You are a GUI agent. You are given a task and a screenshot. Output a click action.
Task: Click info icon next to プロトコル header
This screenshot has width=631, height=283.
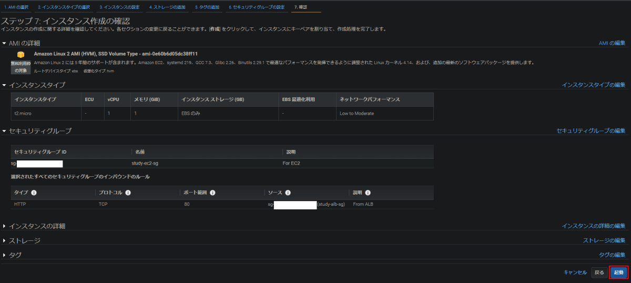click(x=128, y=193)
